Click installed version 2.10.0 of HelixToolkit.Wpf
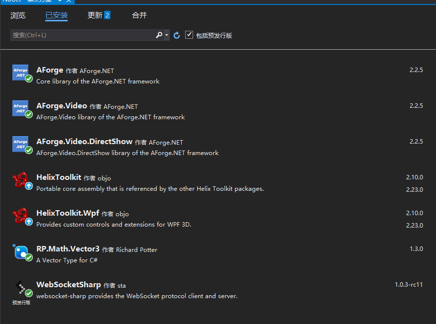 pyautogui.click(x=414, y=213)
